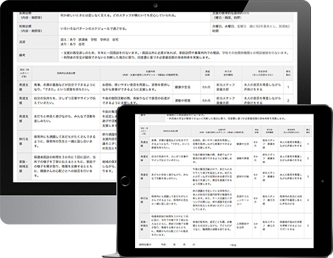Select '健康や生活' cell on the tablet
333x258 pixels.
(x=243, y=144)
